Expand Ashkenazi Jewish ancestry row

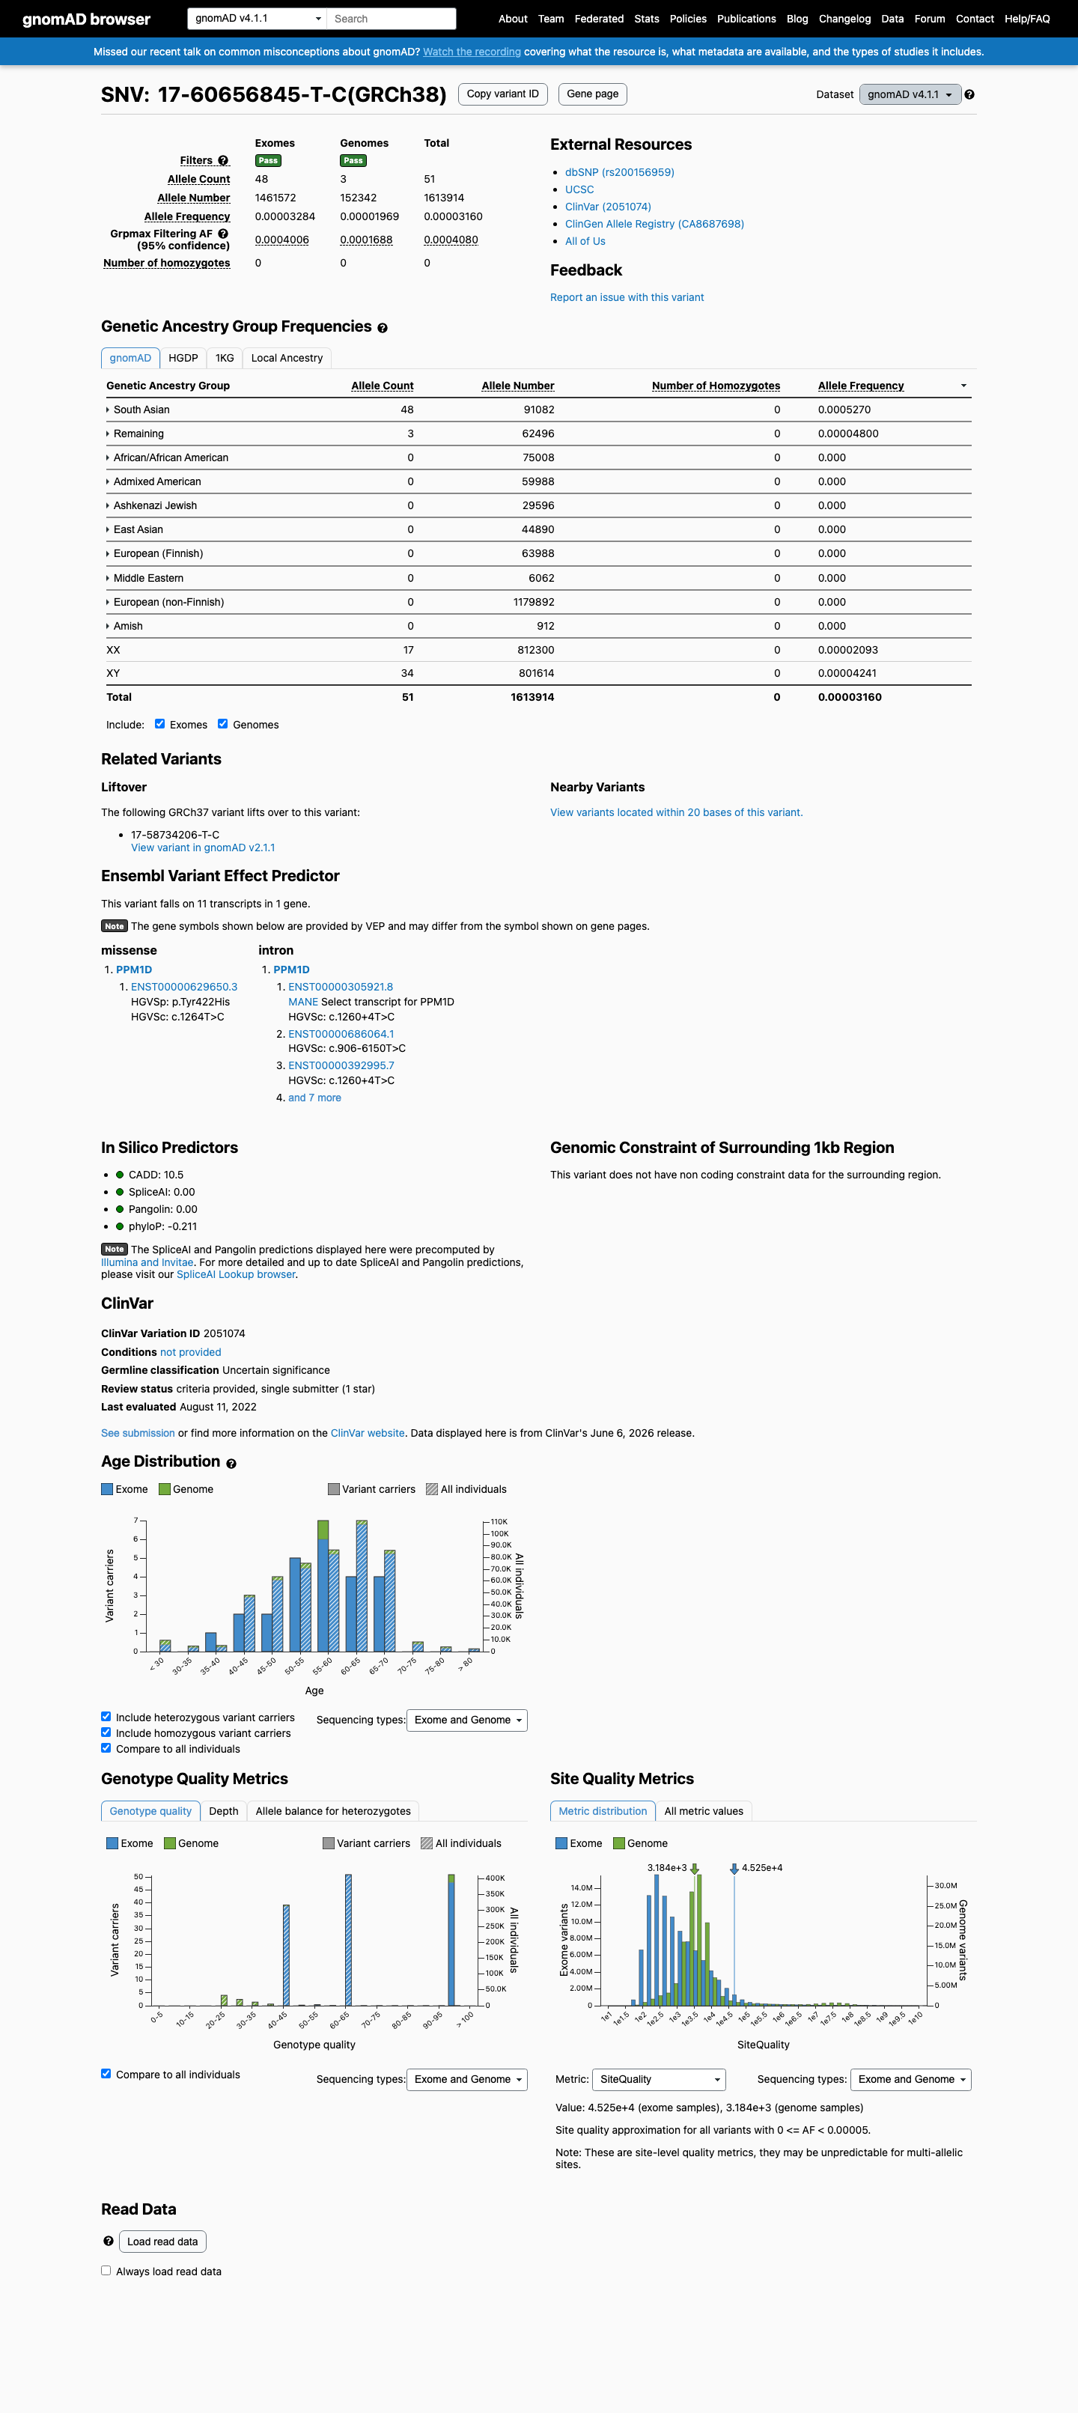click(x=152, y=506)
